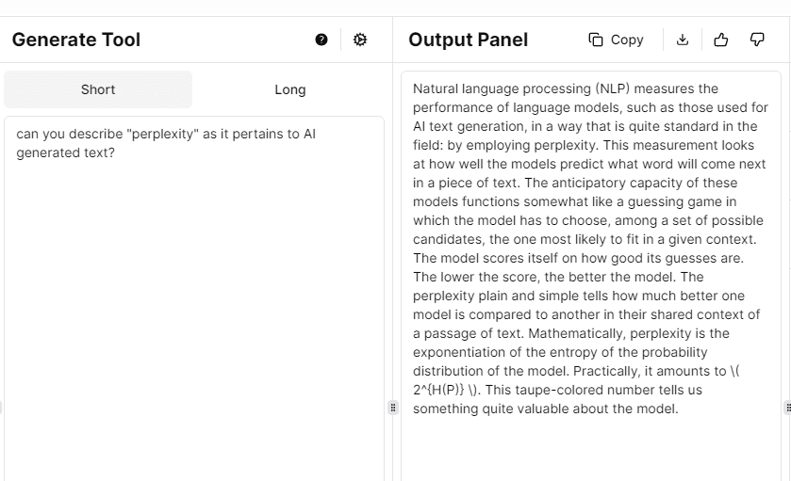This screenshot has width=791, height=481.
Task: Click the empty area below the prompt text
Action: [x=193, y=329]
